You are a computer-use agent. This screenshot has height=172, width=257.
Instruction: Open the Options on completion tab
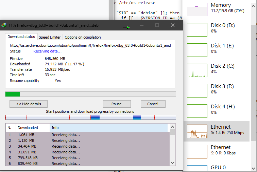[x=83, y=37]
